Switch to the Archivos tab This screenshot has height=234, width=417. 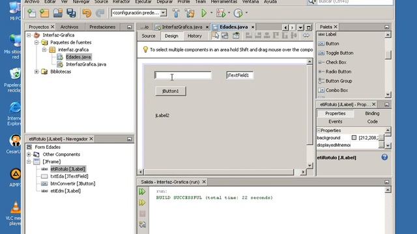69,27
